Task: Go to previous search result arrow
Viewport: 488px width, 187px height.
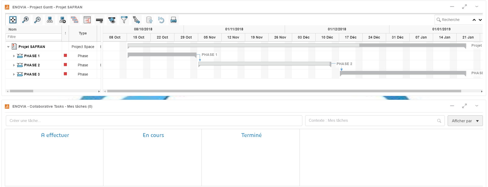Action: click(474, 20)
